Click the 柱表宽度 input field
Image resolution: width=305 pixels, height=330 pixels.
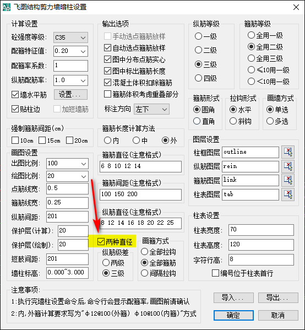click(261, 230)
